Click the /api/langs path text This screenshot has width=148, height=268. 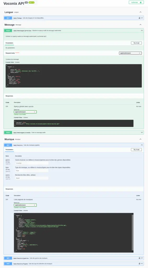click(17, 18)
